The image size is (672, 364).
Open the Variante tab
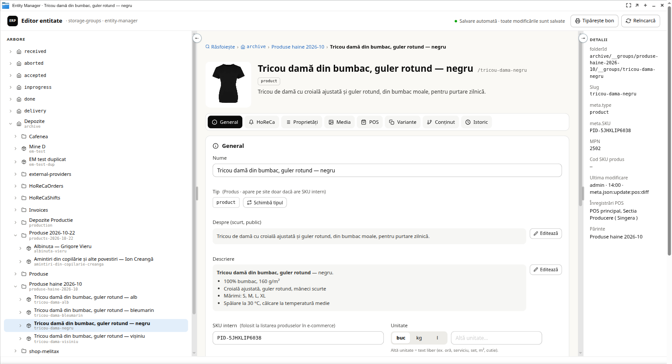pos(402,122)
